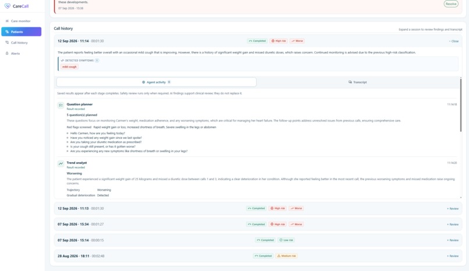Click Completed badge on 07 Sep 15:14 row
This screenshot has height=271, width=469.
[265, 240]
